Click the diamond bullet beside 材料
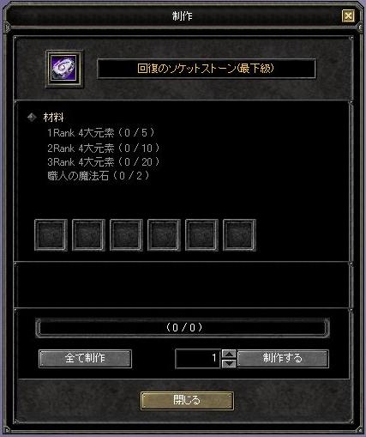366x437 pixels. click(x=32, y=118)
